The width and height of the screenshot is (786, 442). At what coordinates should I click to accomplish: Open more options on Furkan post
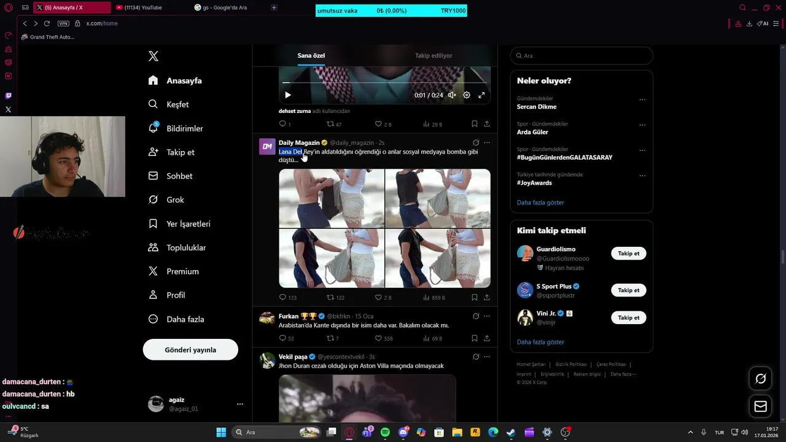coord(487,316)
